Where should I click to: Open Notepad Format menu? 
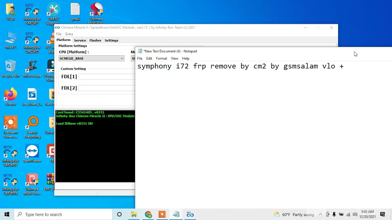[161, 58]
